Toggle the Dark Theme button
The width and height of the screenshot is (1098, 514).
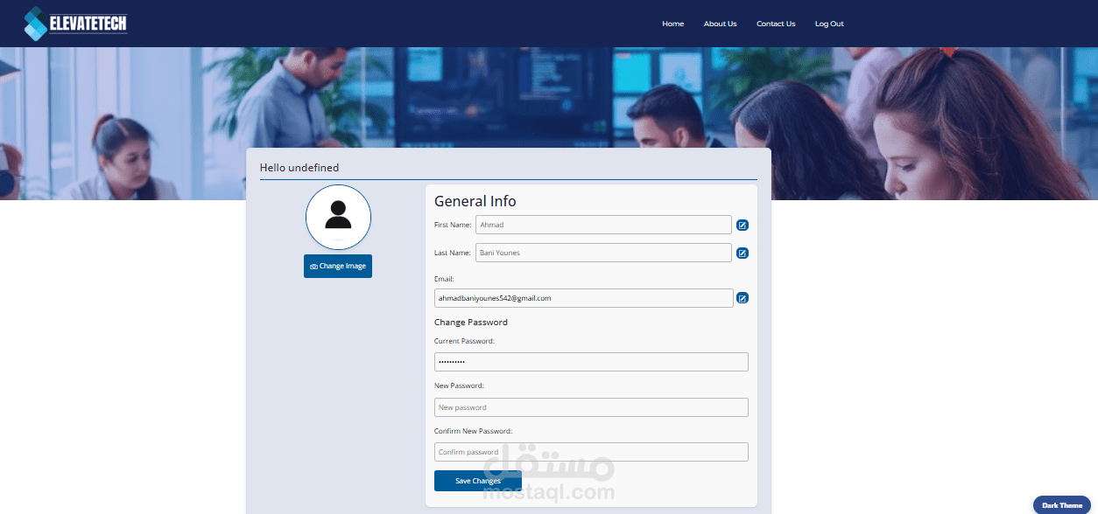1062,505
